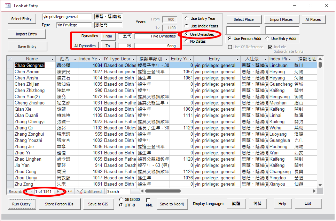Screen dimensions: 336x221
Task: Toggle Include Subordinate Units checkbox
Action: [x=271, y=47]
